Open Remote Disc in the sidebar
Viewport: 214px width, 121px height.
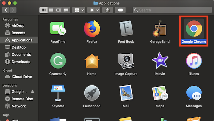click(x=19, y=99)
